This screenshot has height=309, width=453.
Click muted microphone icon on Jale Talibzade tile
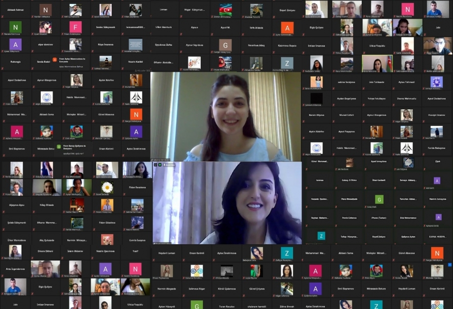click(364, 89)
